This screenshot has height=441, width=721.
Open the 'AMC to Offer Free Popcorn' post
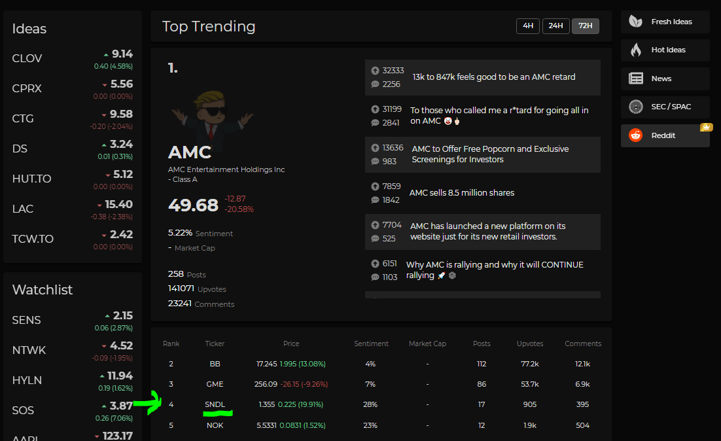(x=491, y=154)
